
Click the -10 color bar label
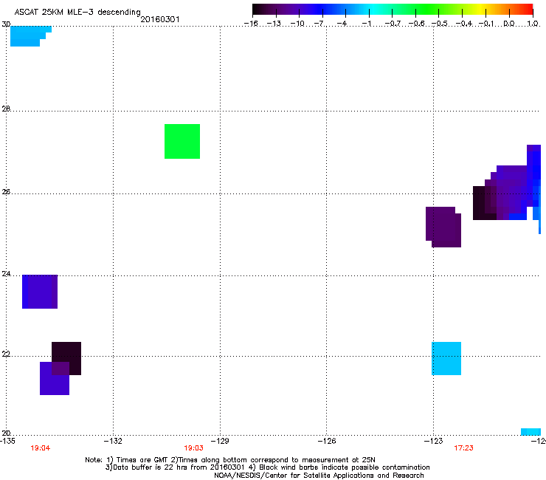[x=297, y=24]
